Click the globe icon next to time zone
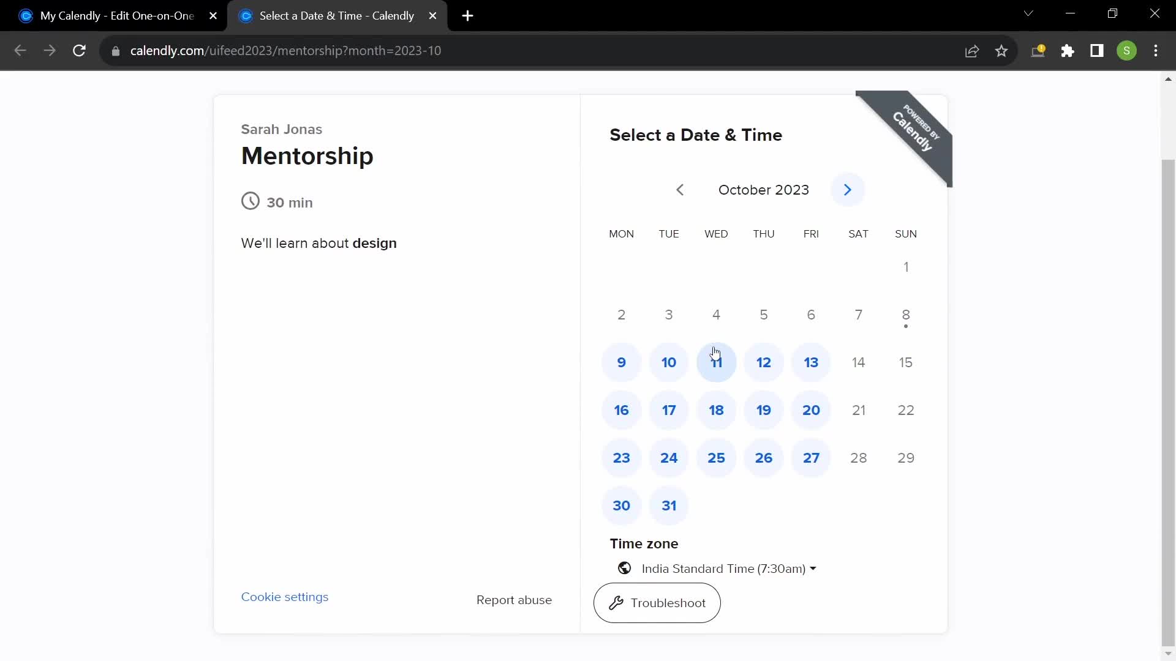This screenshot has height=661, width=1176. pos(624,569)
